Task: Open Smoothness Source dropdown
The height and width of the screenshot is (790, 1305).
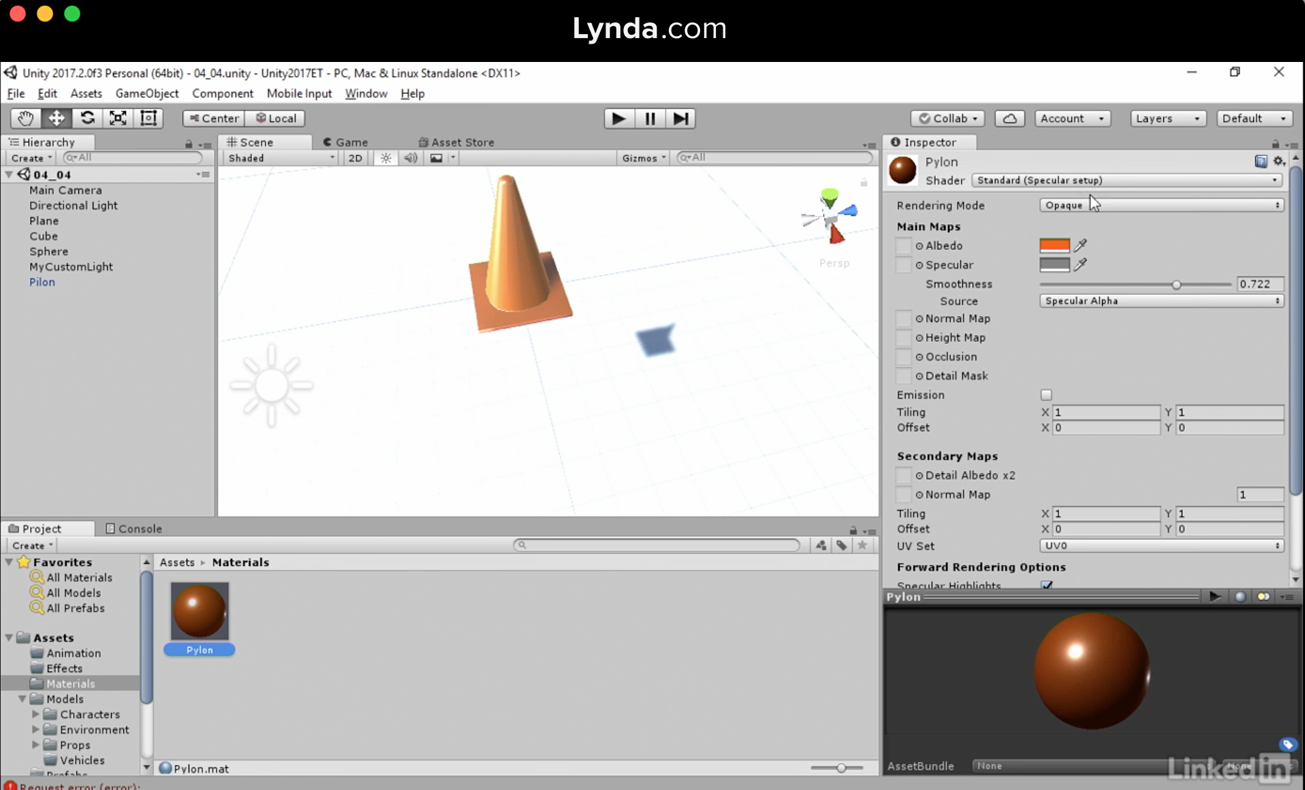Action: click(x=1161, y=301)
